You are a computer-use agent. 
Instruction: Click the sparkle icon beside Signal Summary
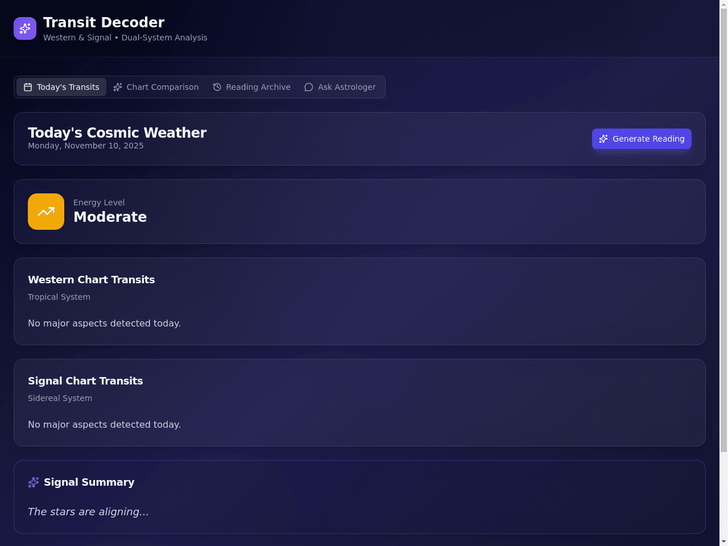click(x=34, y=482)
